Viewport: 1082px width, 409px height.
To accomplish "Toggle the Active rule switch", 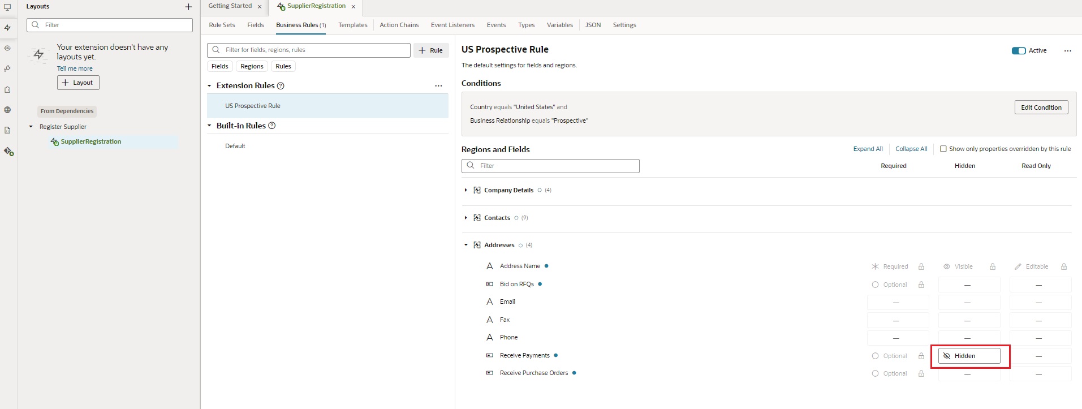I will 1019,51.
